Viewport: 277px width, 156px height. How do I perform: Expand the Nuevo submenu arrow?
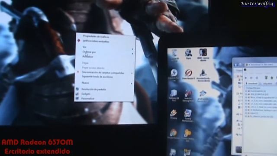[132, 83]
